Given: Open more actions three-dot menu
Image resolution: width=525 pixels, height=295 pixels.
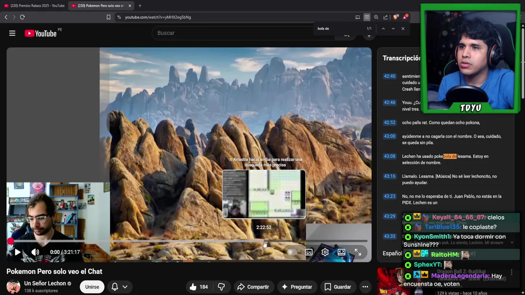Looking at the screenshot, I should click(365, 287).
